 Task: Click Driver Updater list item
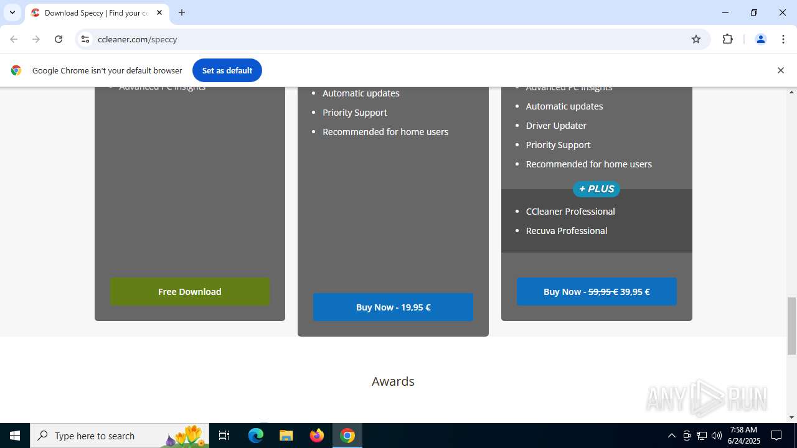coord(556,126)
